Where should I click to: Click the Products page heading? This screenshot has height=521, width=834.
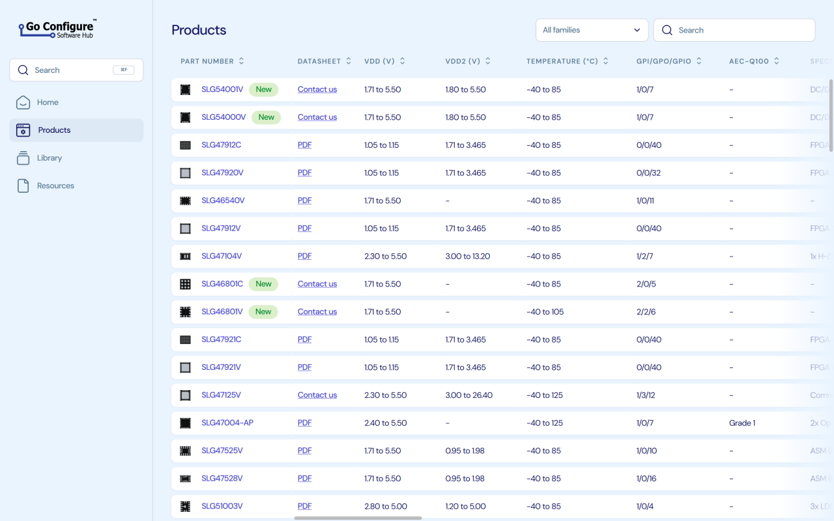[x=199, y=30]
